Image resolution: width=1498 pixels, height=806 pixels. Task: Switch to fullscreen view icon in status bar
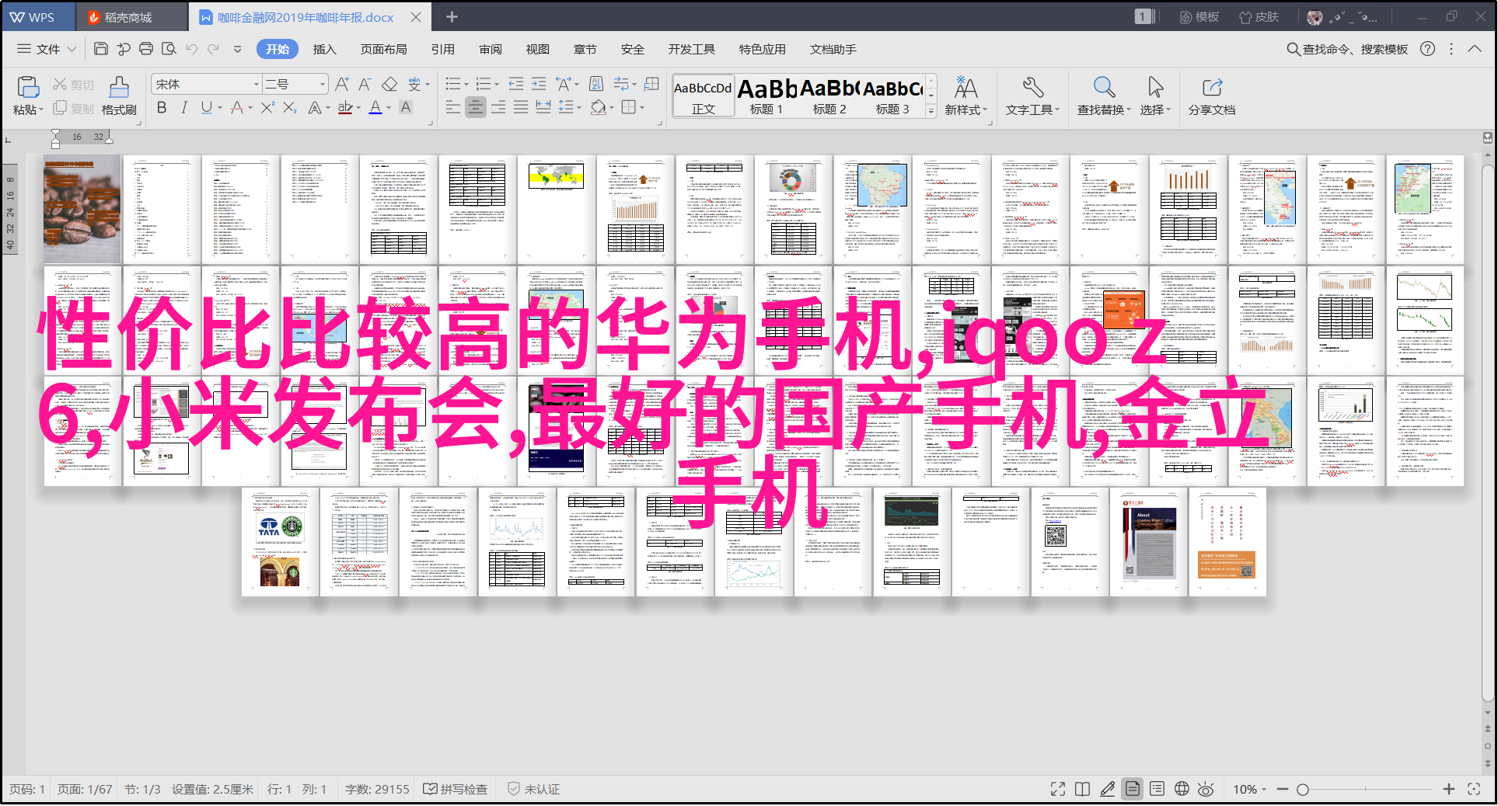(x=1058, y=789)
